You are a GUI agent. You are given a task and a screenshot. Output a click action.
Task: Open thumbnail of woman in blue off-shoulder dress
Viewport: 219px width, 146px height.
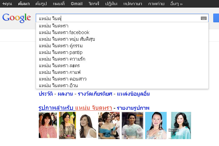point(109,125)
